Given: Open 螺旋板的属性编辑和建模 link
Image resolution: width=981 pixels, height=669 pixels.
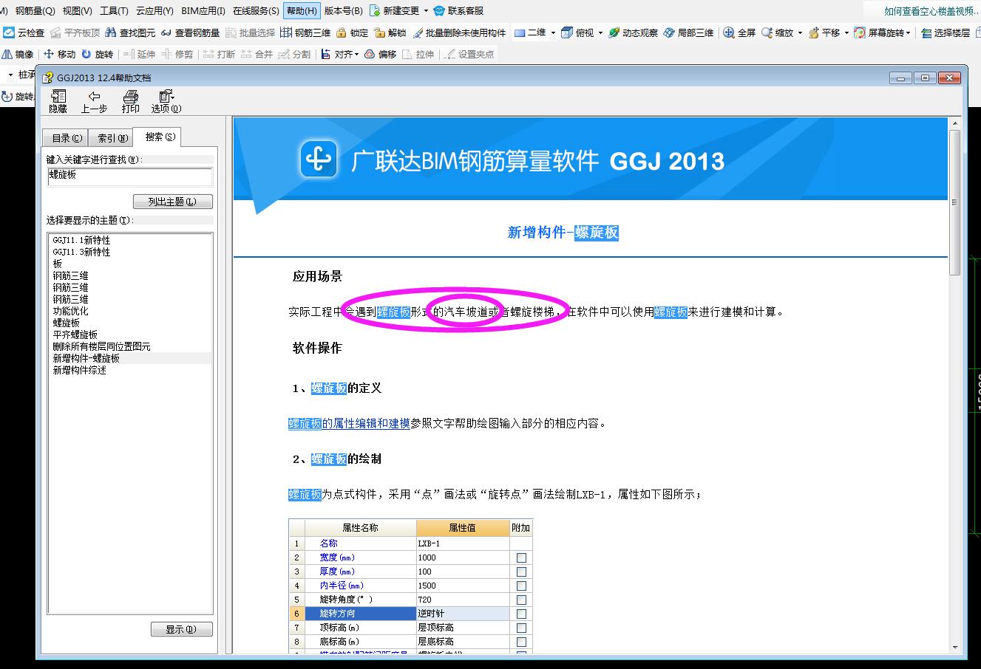Looking at the screenshot, I should click(x=349, y=424).
